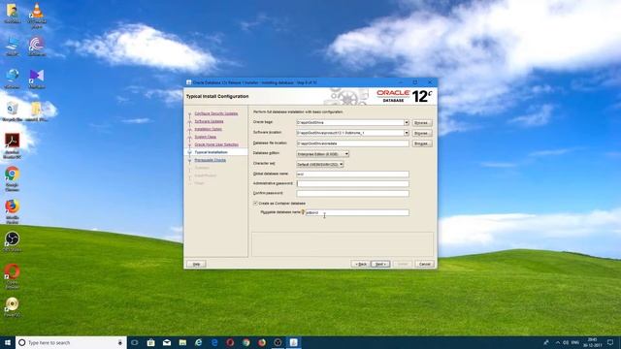Go to Configure Security Updates step
621x349 pixels.
(x=216, y=113)
